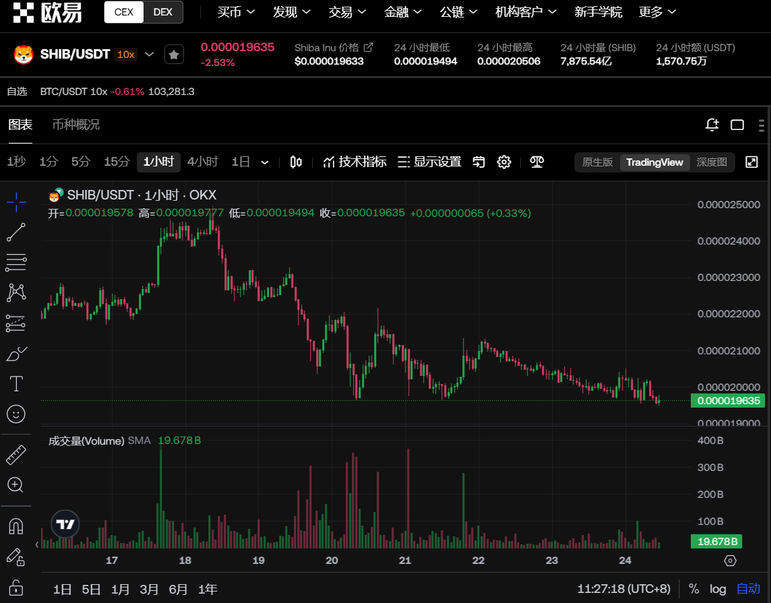
Task: Set chart range to 5日
Action: [91, 589]
